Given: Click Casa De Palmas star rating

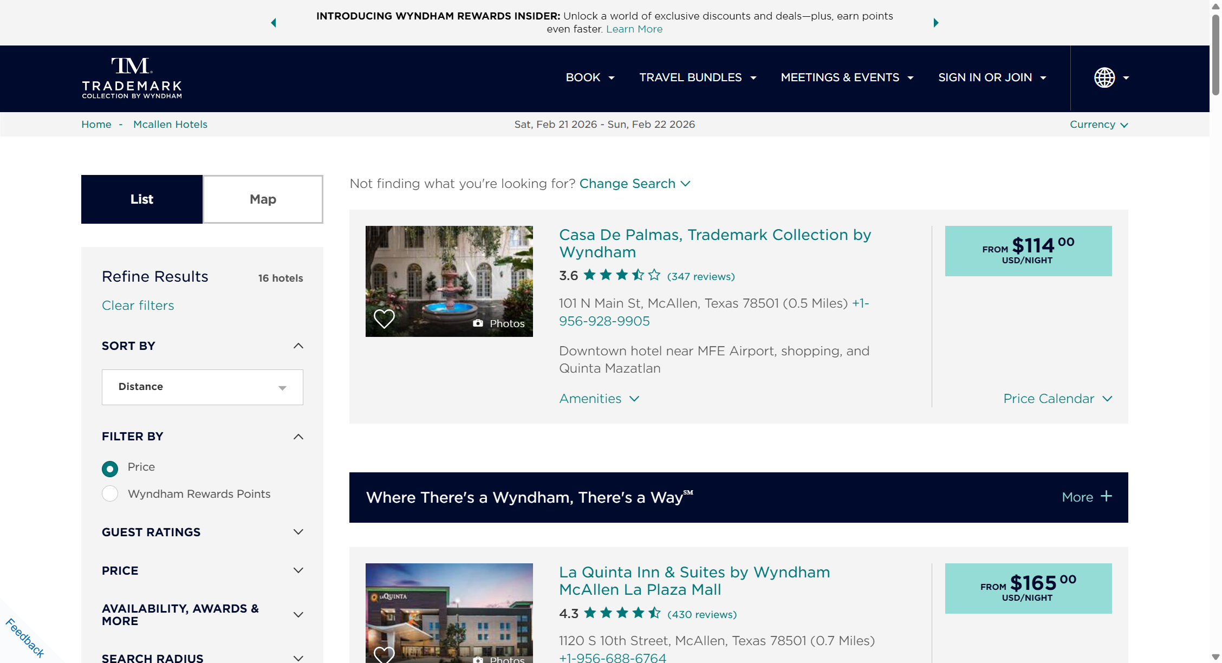Looking at the screenshot, I should [622, 275].
